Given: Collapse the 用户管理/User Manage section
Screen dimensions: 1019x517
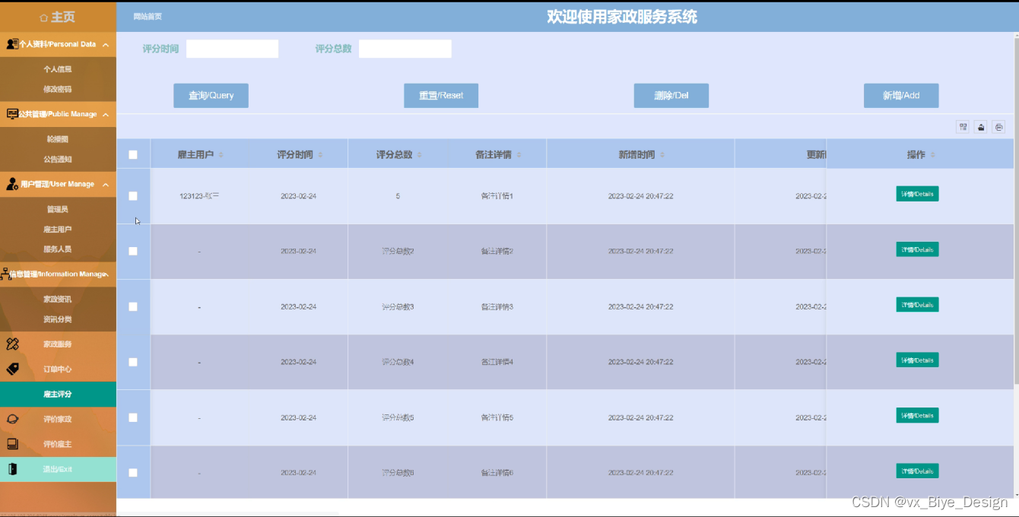Looking at the screenshot, I should 106,184.
